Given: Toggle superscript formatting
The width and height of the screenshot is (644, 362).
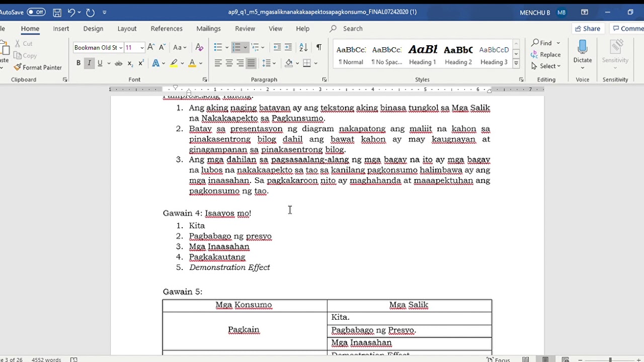Looking at the screenshot, I should [141, 63].
